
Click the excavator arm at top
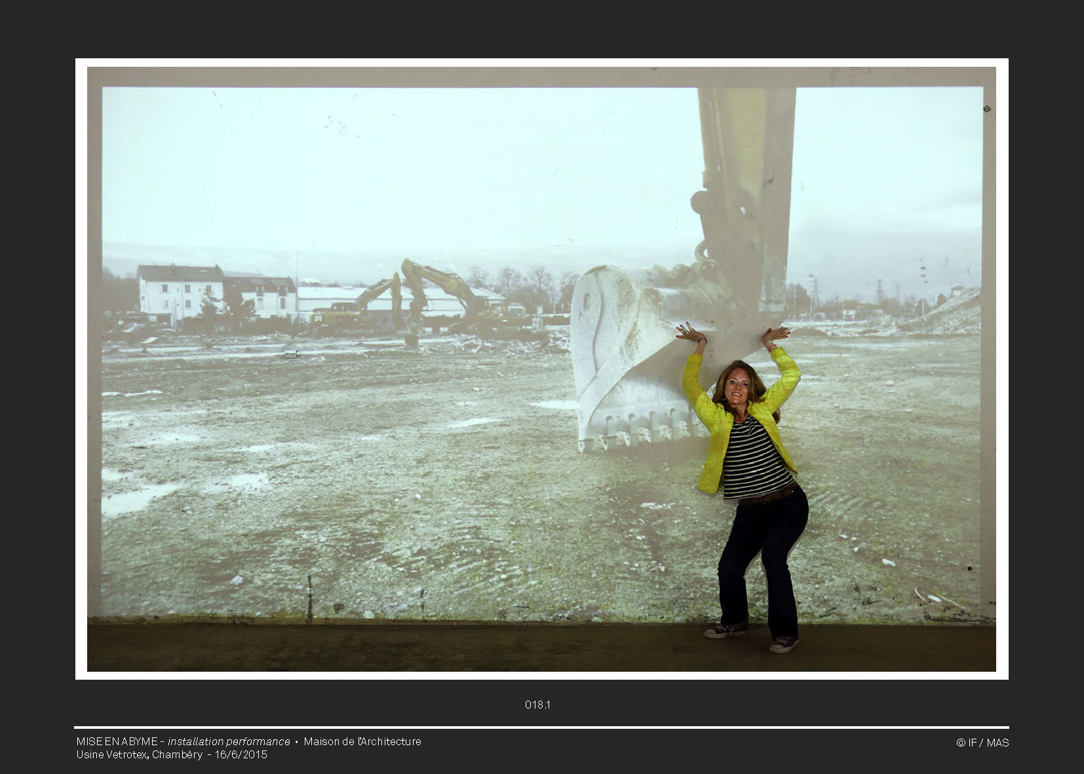747,164
